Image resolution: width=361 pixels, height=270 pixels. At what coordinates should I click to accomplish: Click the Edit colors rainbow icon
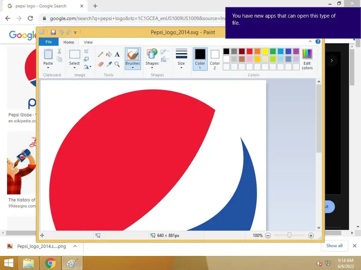click(307, 54)
